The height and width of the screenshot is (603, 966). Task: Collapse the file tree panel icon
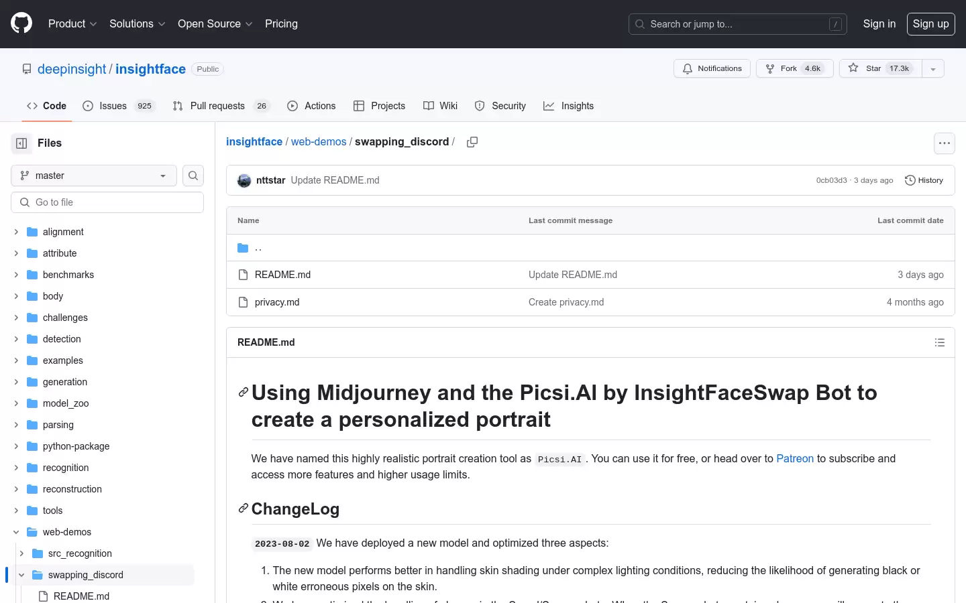click(21, 143)
